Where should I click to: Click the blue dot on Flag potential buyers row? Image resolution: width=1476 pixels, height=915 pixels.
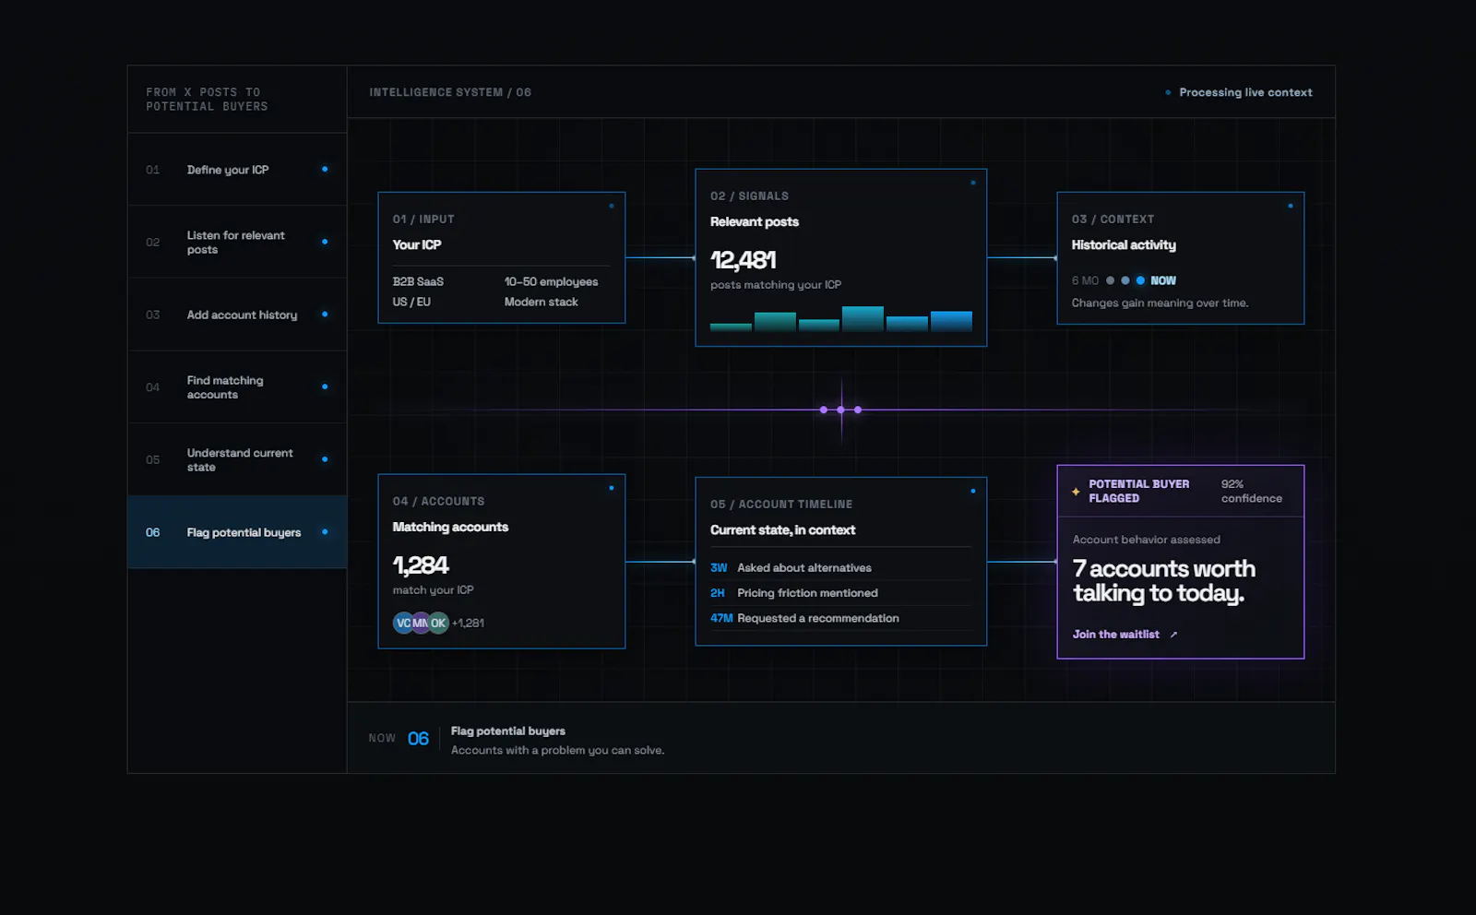click(325, 532)
